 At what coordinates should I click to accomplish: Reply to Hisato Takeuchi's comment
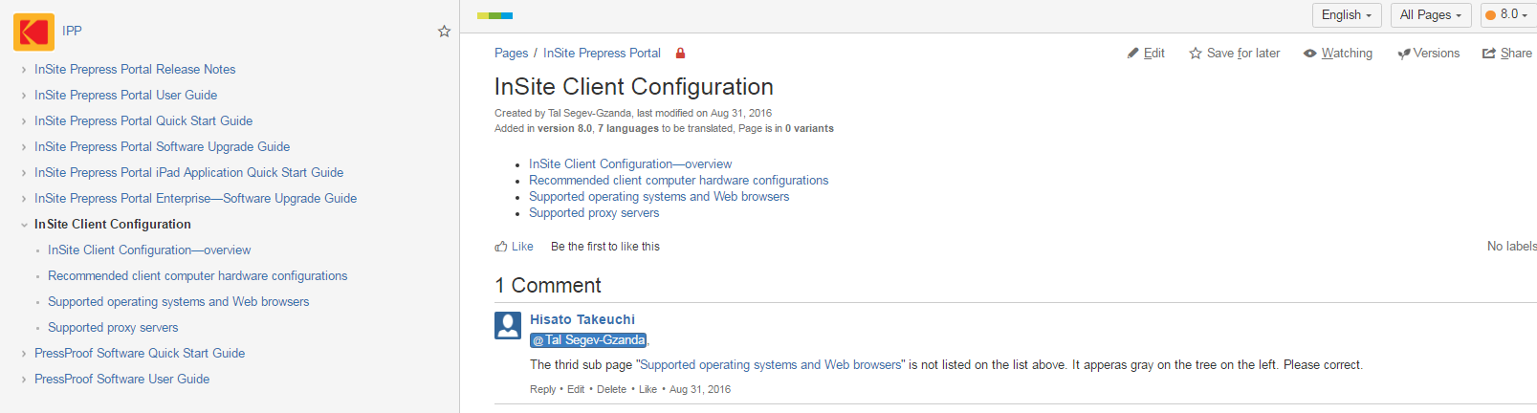coord(542,390)
